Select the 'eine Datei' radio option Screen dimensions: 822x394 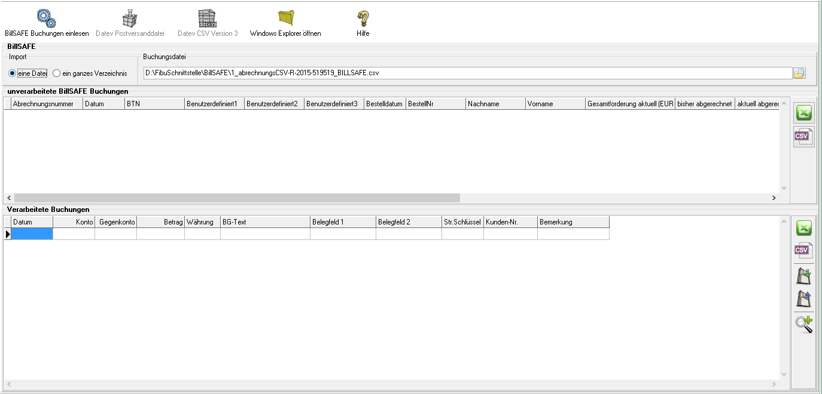(x=12, y=73)
